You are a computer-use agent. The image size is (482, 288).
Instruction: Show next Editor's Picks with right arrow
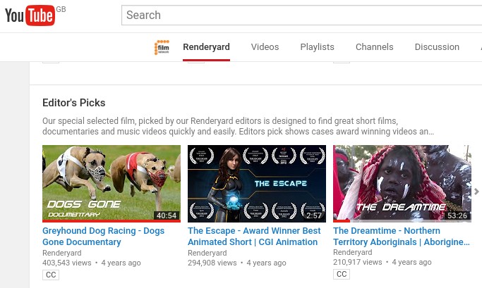tap(477, 192)
